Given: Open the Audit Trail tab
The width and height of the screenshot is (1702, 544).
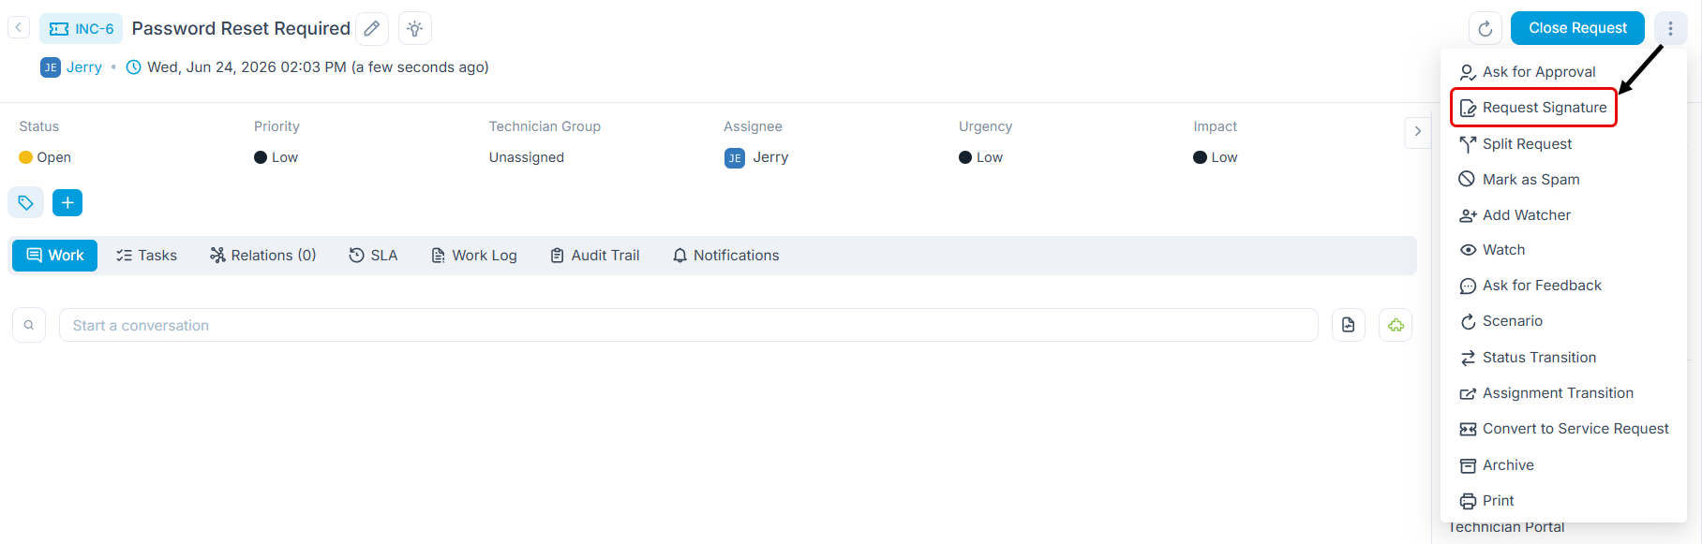Looking at the screenshot, I should 594,256.
